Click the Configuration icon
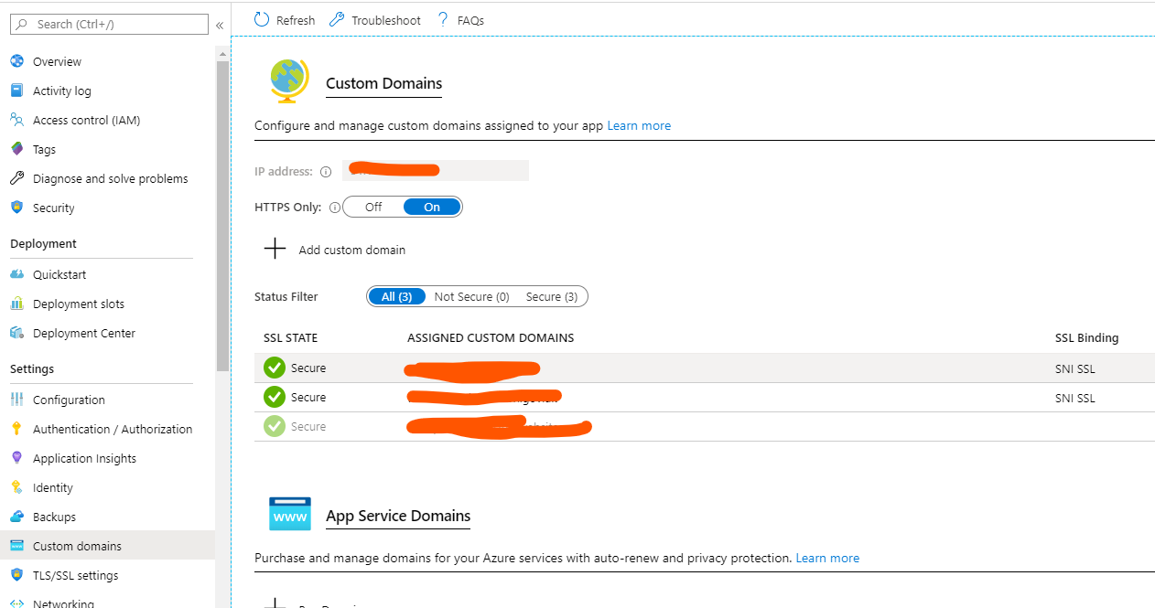Viewport: 1155px width, 608px height. pyautogui.click(x=16, y=400)
